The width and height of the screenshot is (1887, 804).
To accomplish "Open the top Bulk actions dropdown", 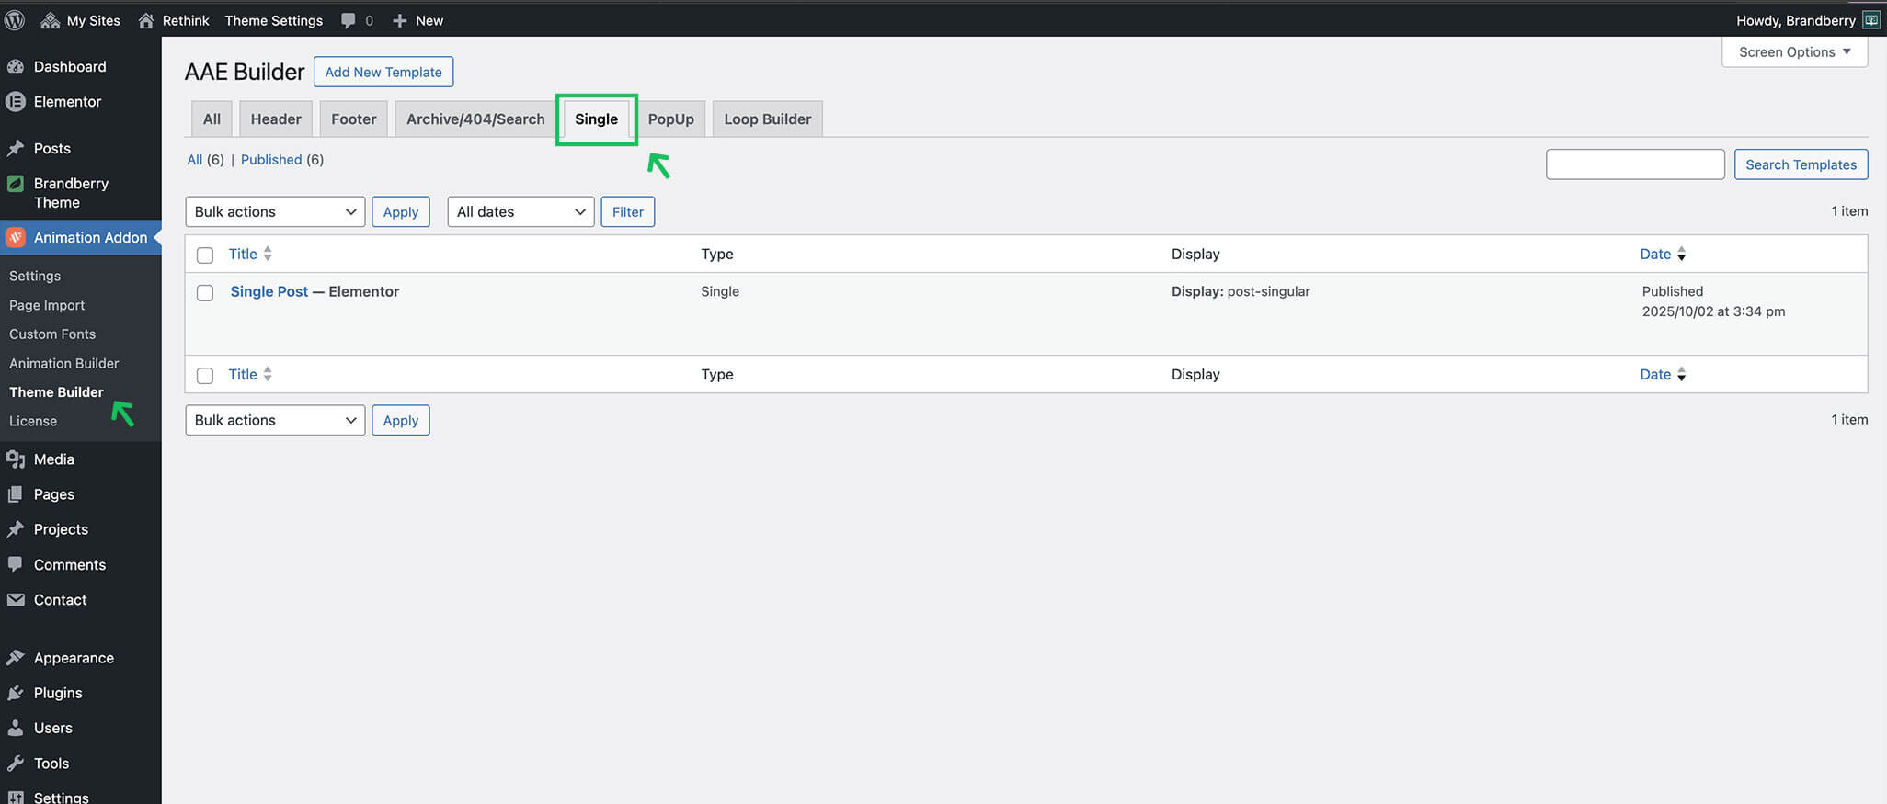I will point(275,212).
